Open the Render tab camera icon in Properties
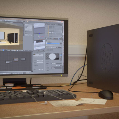119x119 pixels. (46, 39)
